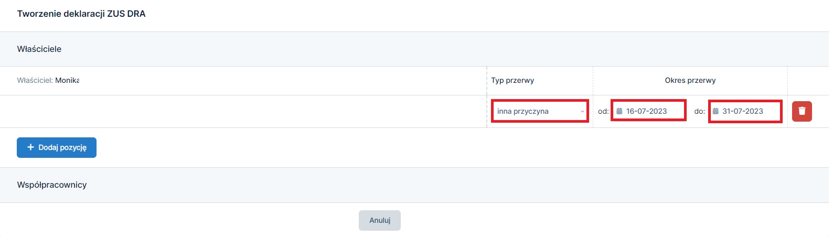833x237 pixels.
Task: Add a new position with Dodaj pozycję
Action: tap(57, 147)
